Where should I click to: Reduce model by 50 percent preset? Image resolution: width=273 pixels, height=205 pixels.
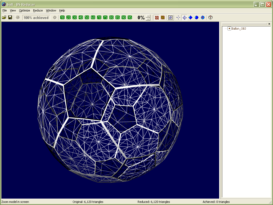pos(87,17)
